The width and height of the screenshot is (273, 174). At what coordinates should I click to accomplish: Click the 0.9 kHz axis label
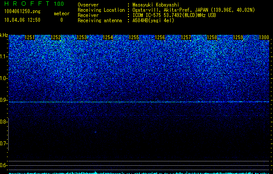tap(3, 100)
